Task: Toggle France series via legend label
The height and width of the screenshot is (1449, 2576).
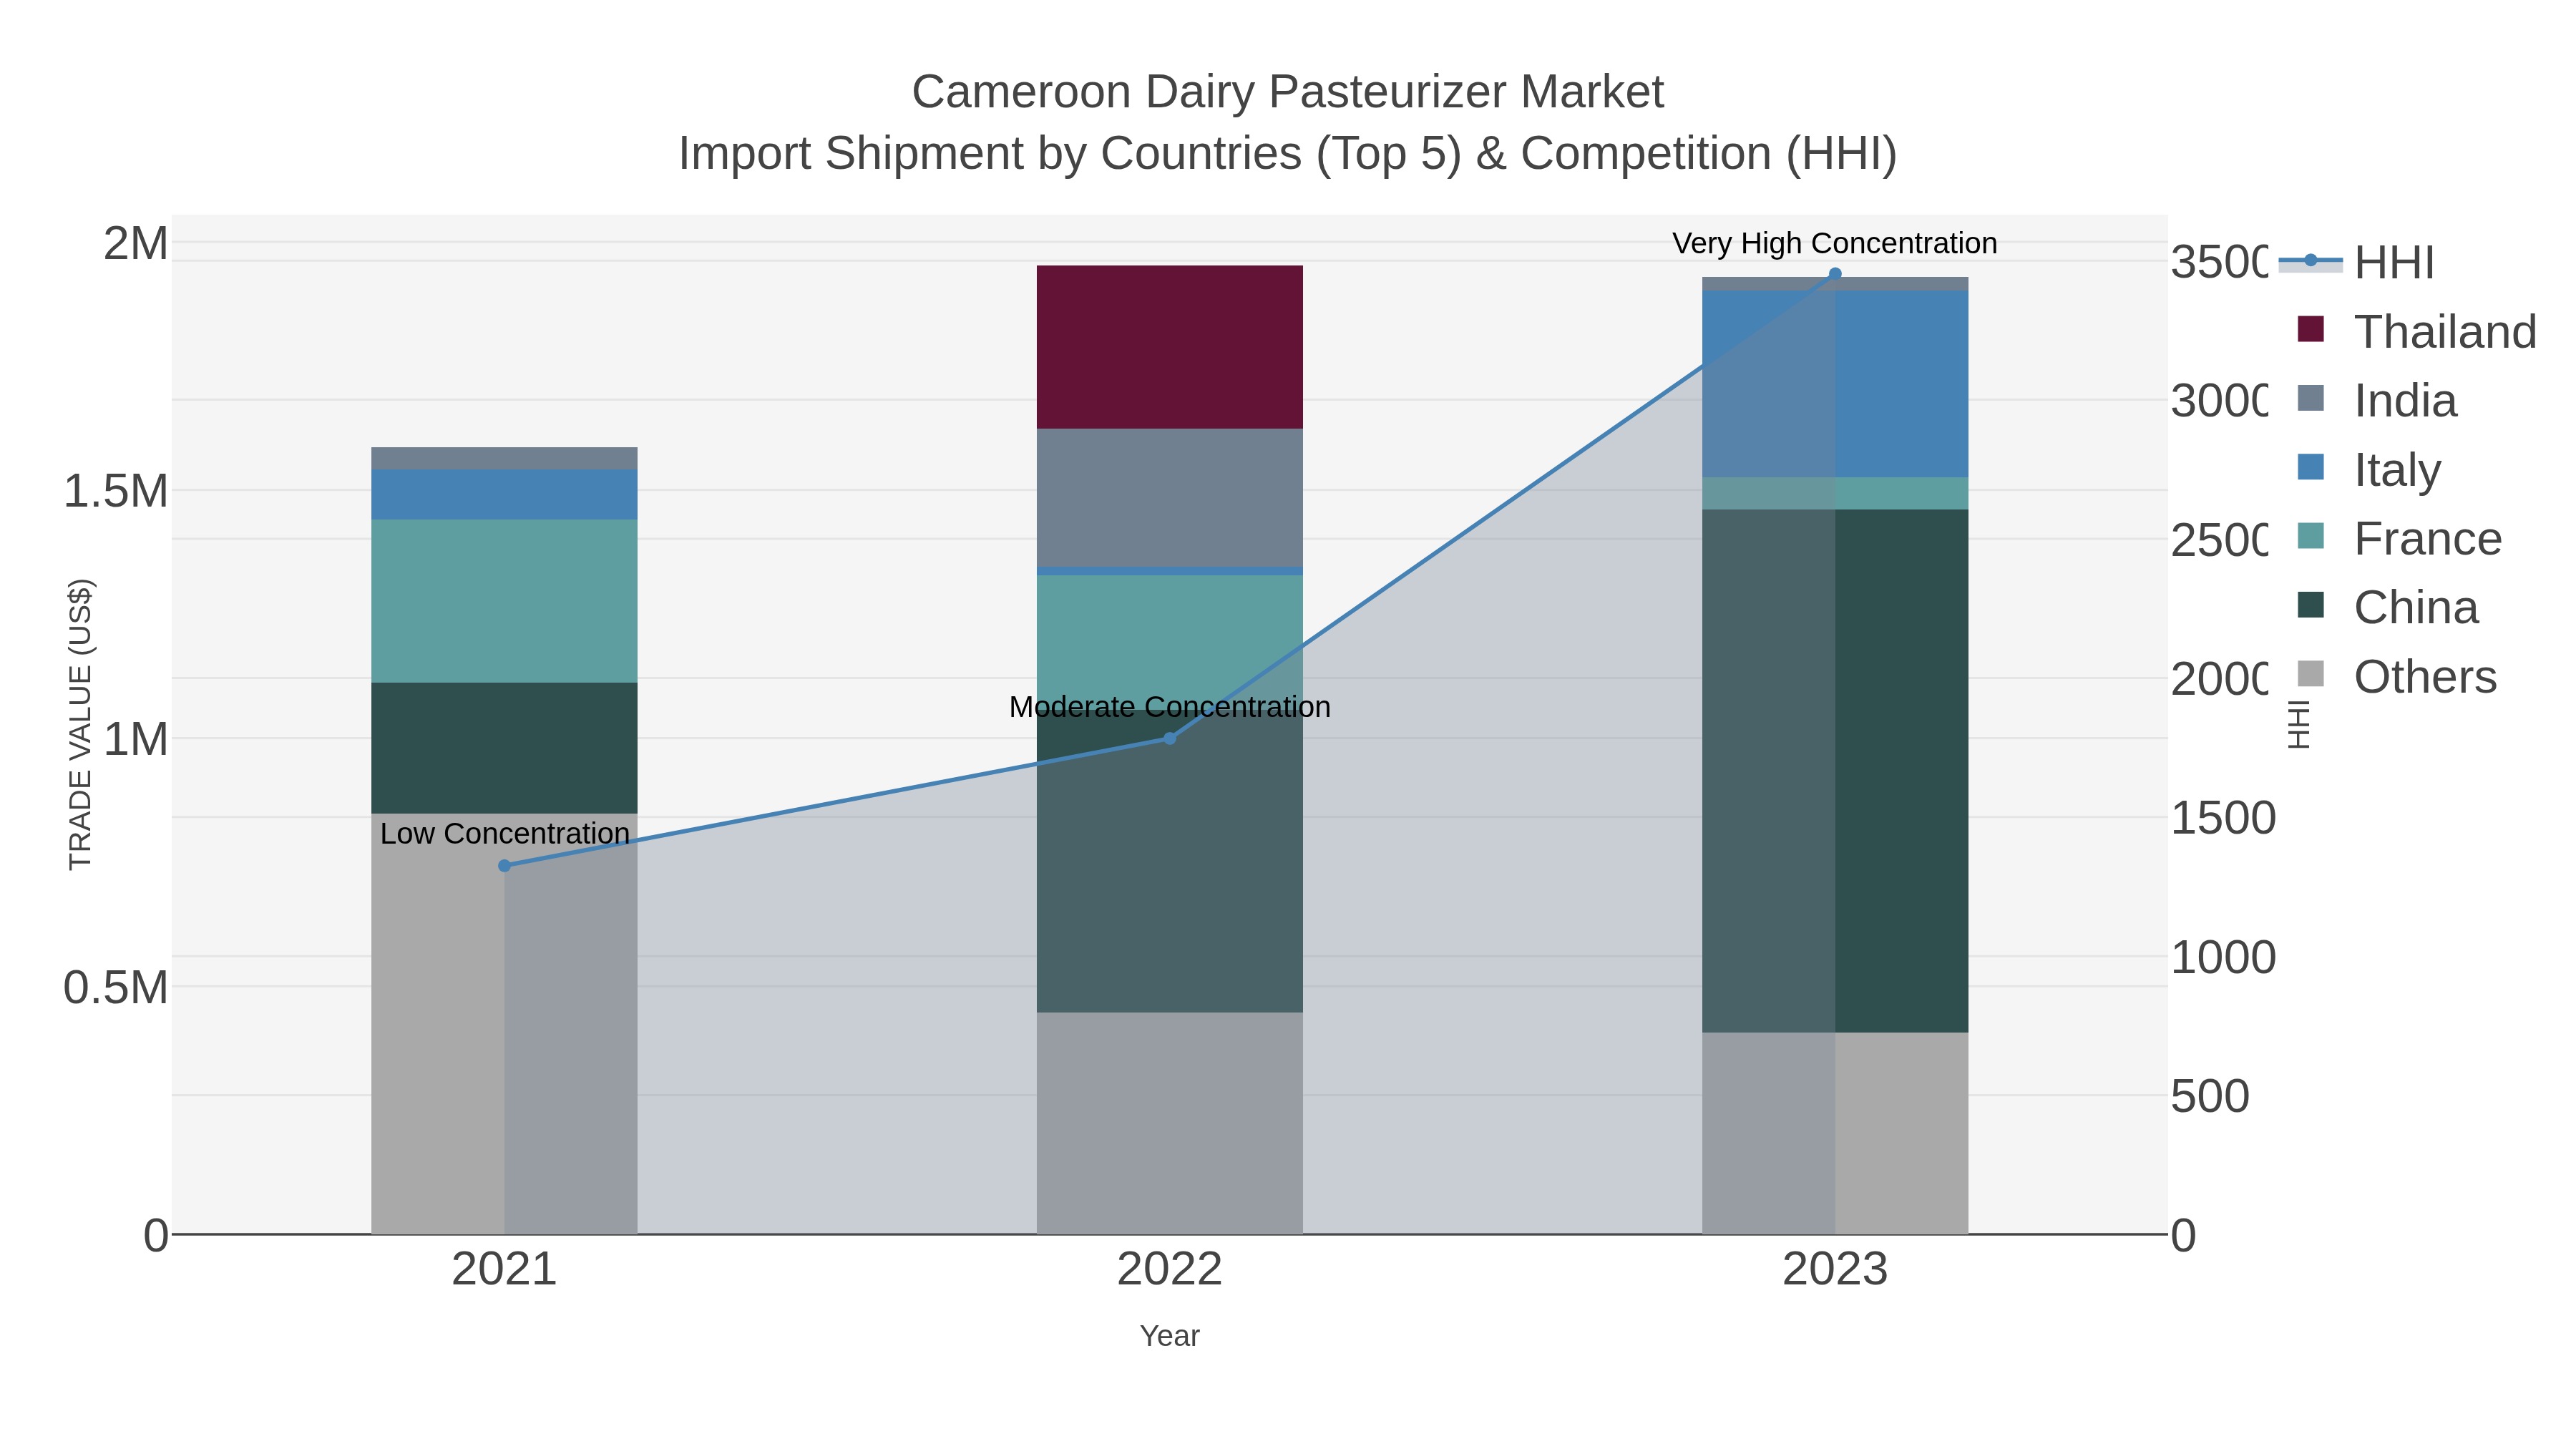Action: point(2427,539)
